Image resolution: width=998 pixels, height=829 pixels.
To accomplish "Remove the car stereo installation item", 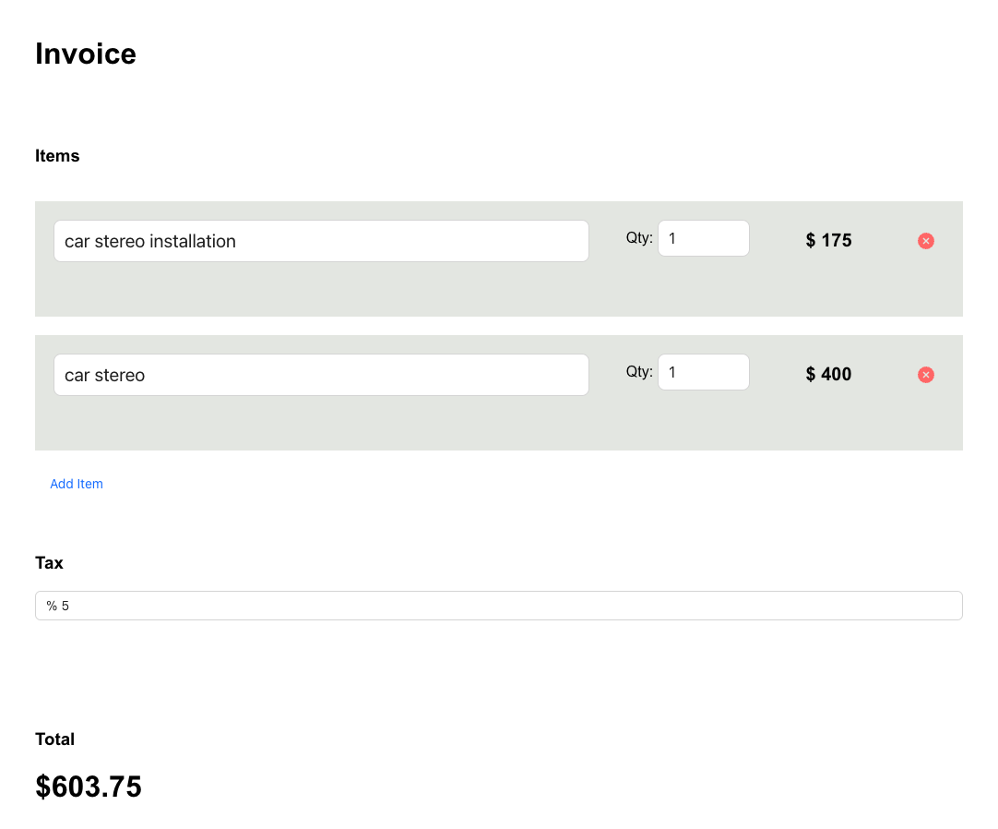I will point(926,241).
